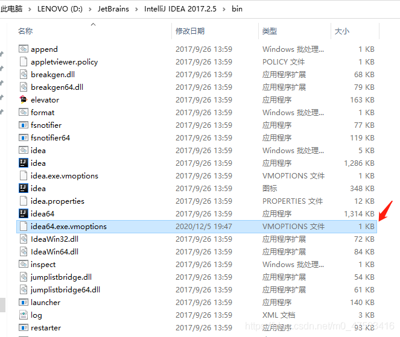Expand the chevron after LENOVO (D:)
This screenshot has width=400, height=337.
pos(90,9)
